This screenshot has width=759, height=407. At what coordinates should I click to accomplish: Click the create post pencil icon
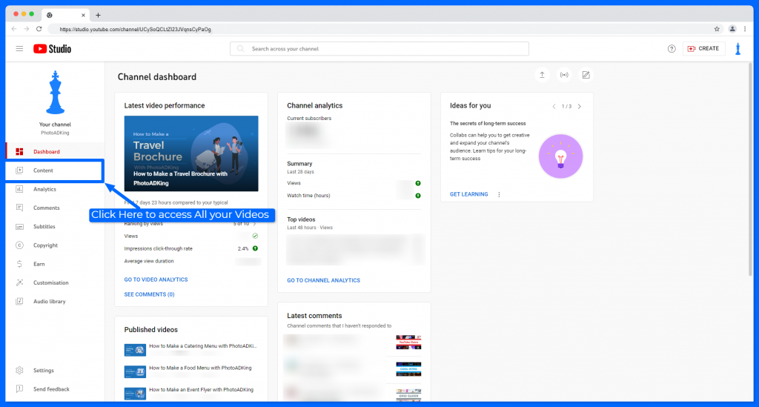[x=586, y=75]
